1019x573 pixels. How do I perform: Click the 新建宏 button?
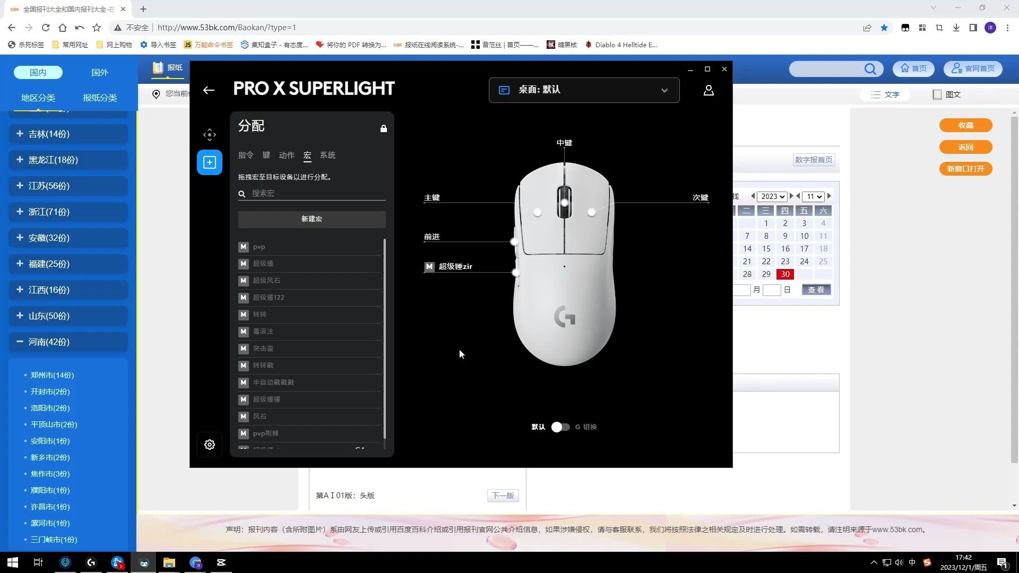tap(312, 219)
